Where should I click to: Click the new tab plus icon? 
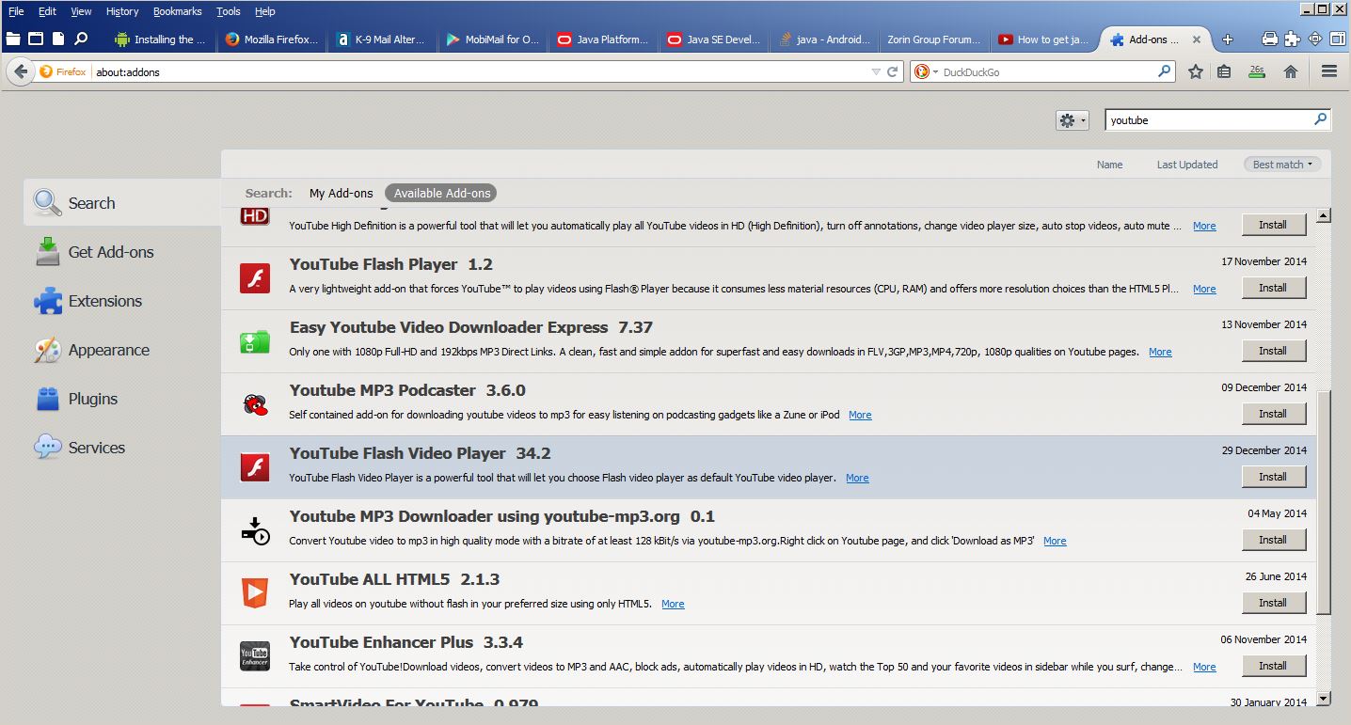[x=1228, y=39]
